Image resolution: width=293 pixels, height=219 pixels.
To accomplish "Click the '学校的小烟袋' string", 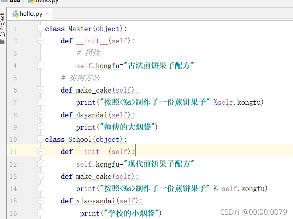I will 131,213.
